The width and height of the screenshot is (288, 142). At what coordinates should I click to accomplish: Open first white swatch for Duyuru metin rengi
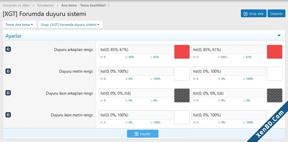(182, 73)
